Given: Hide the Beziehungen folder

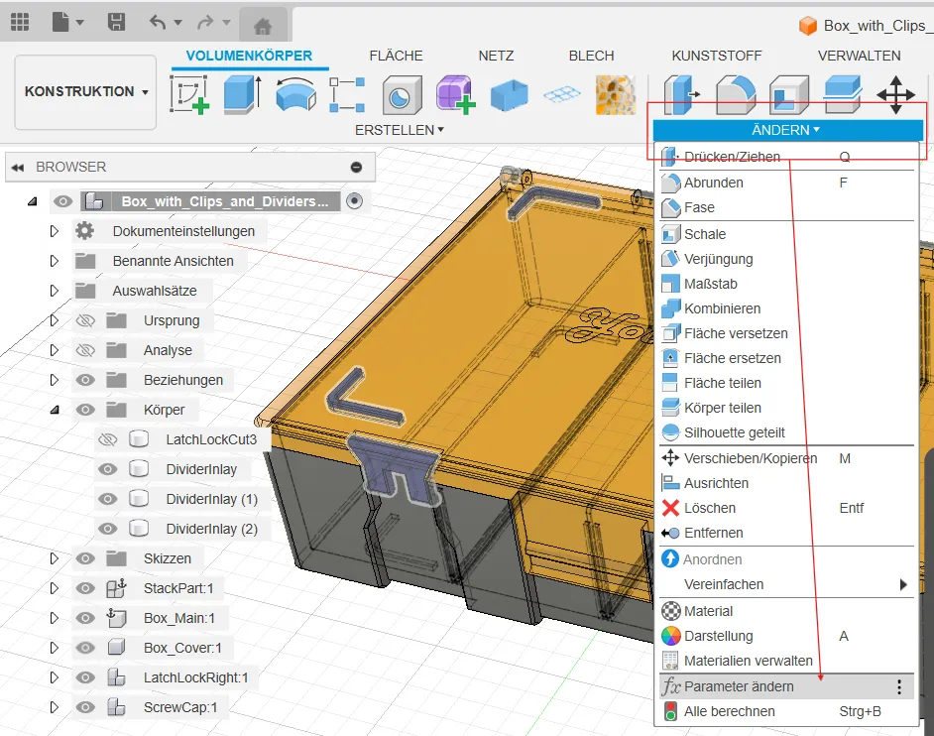Looking at the screenshot, I should (85, 380).
